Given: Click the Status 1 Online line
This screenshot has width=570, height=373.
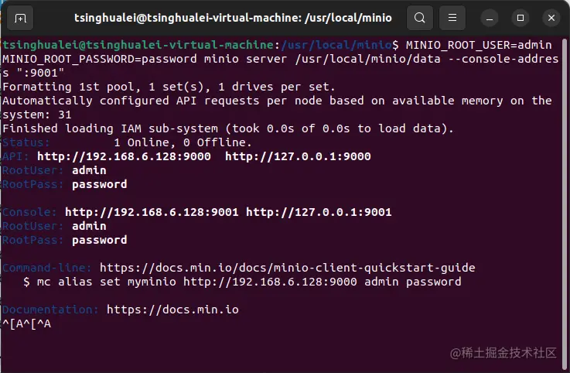Looking at the screenshot, I should [128, 142].
